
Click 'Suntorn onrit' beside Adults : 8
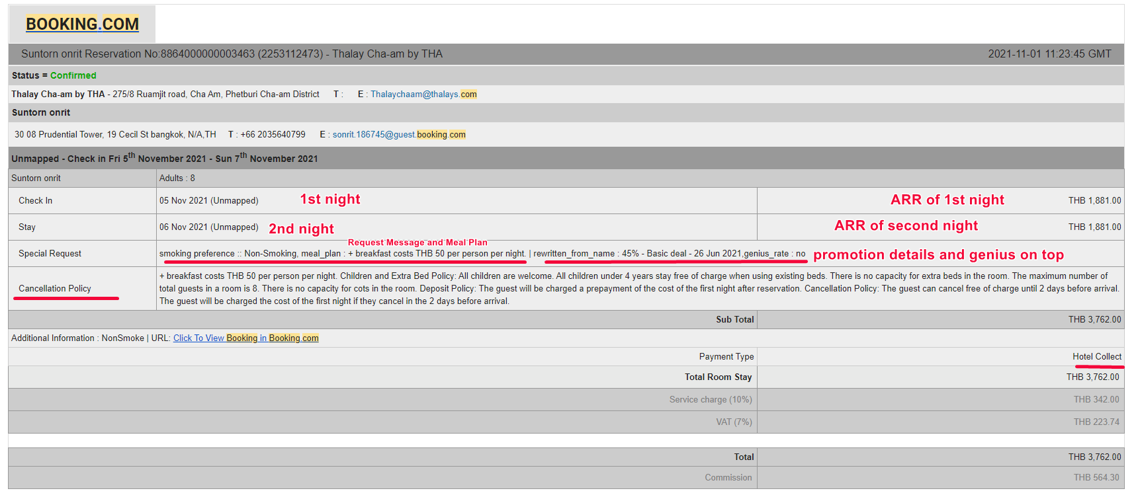[36, 178]
